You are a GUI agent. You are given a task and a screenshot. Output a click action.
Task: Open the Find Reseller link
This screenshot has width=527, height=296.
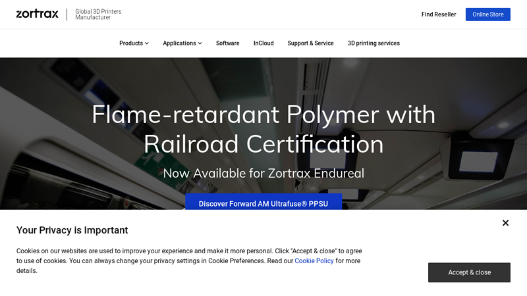click(439, 14)
